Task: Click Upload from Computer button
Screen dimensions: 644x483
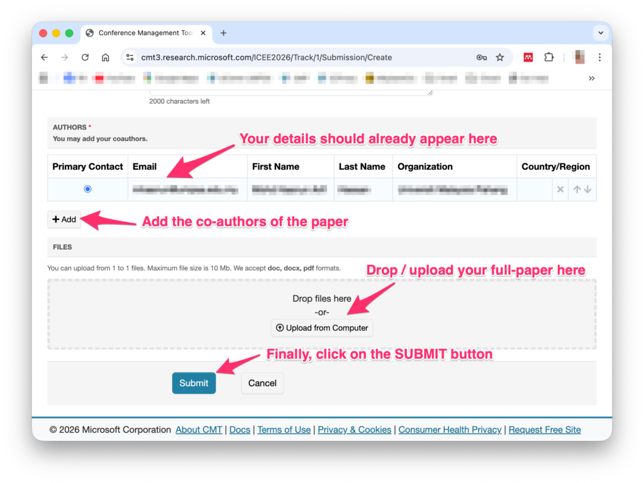Action: (322, 328)
